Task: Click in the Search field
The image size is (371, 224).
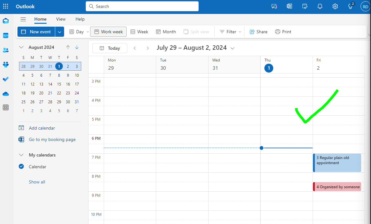Action: click(142, 6)
